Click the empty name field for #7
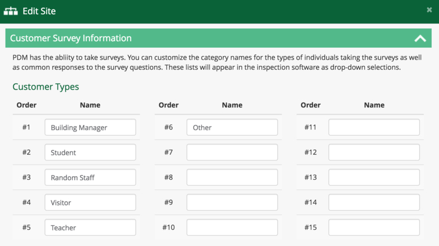439x246 pixels. (x=232, y=153)
